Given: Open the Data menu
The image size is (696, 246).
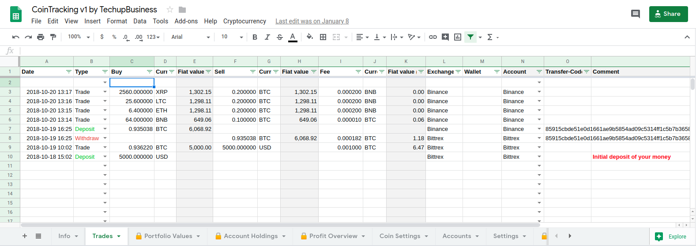Looking at the screenshot, I should pyautogui.click(x=140, y=21).
